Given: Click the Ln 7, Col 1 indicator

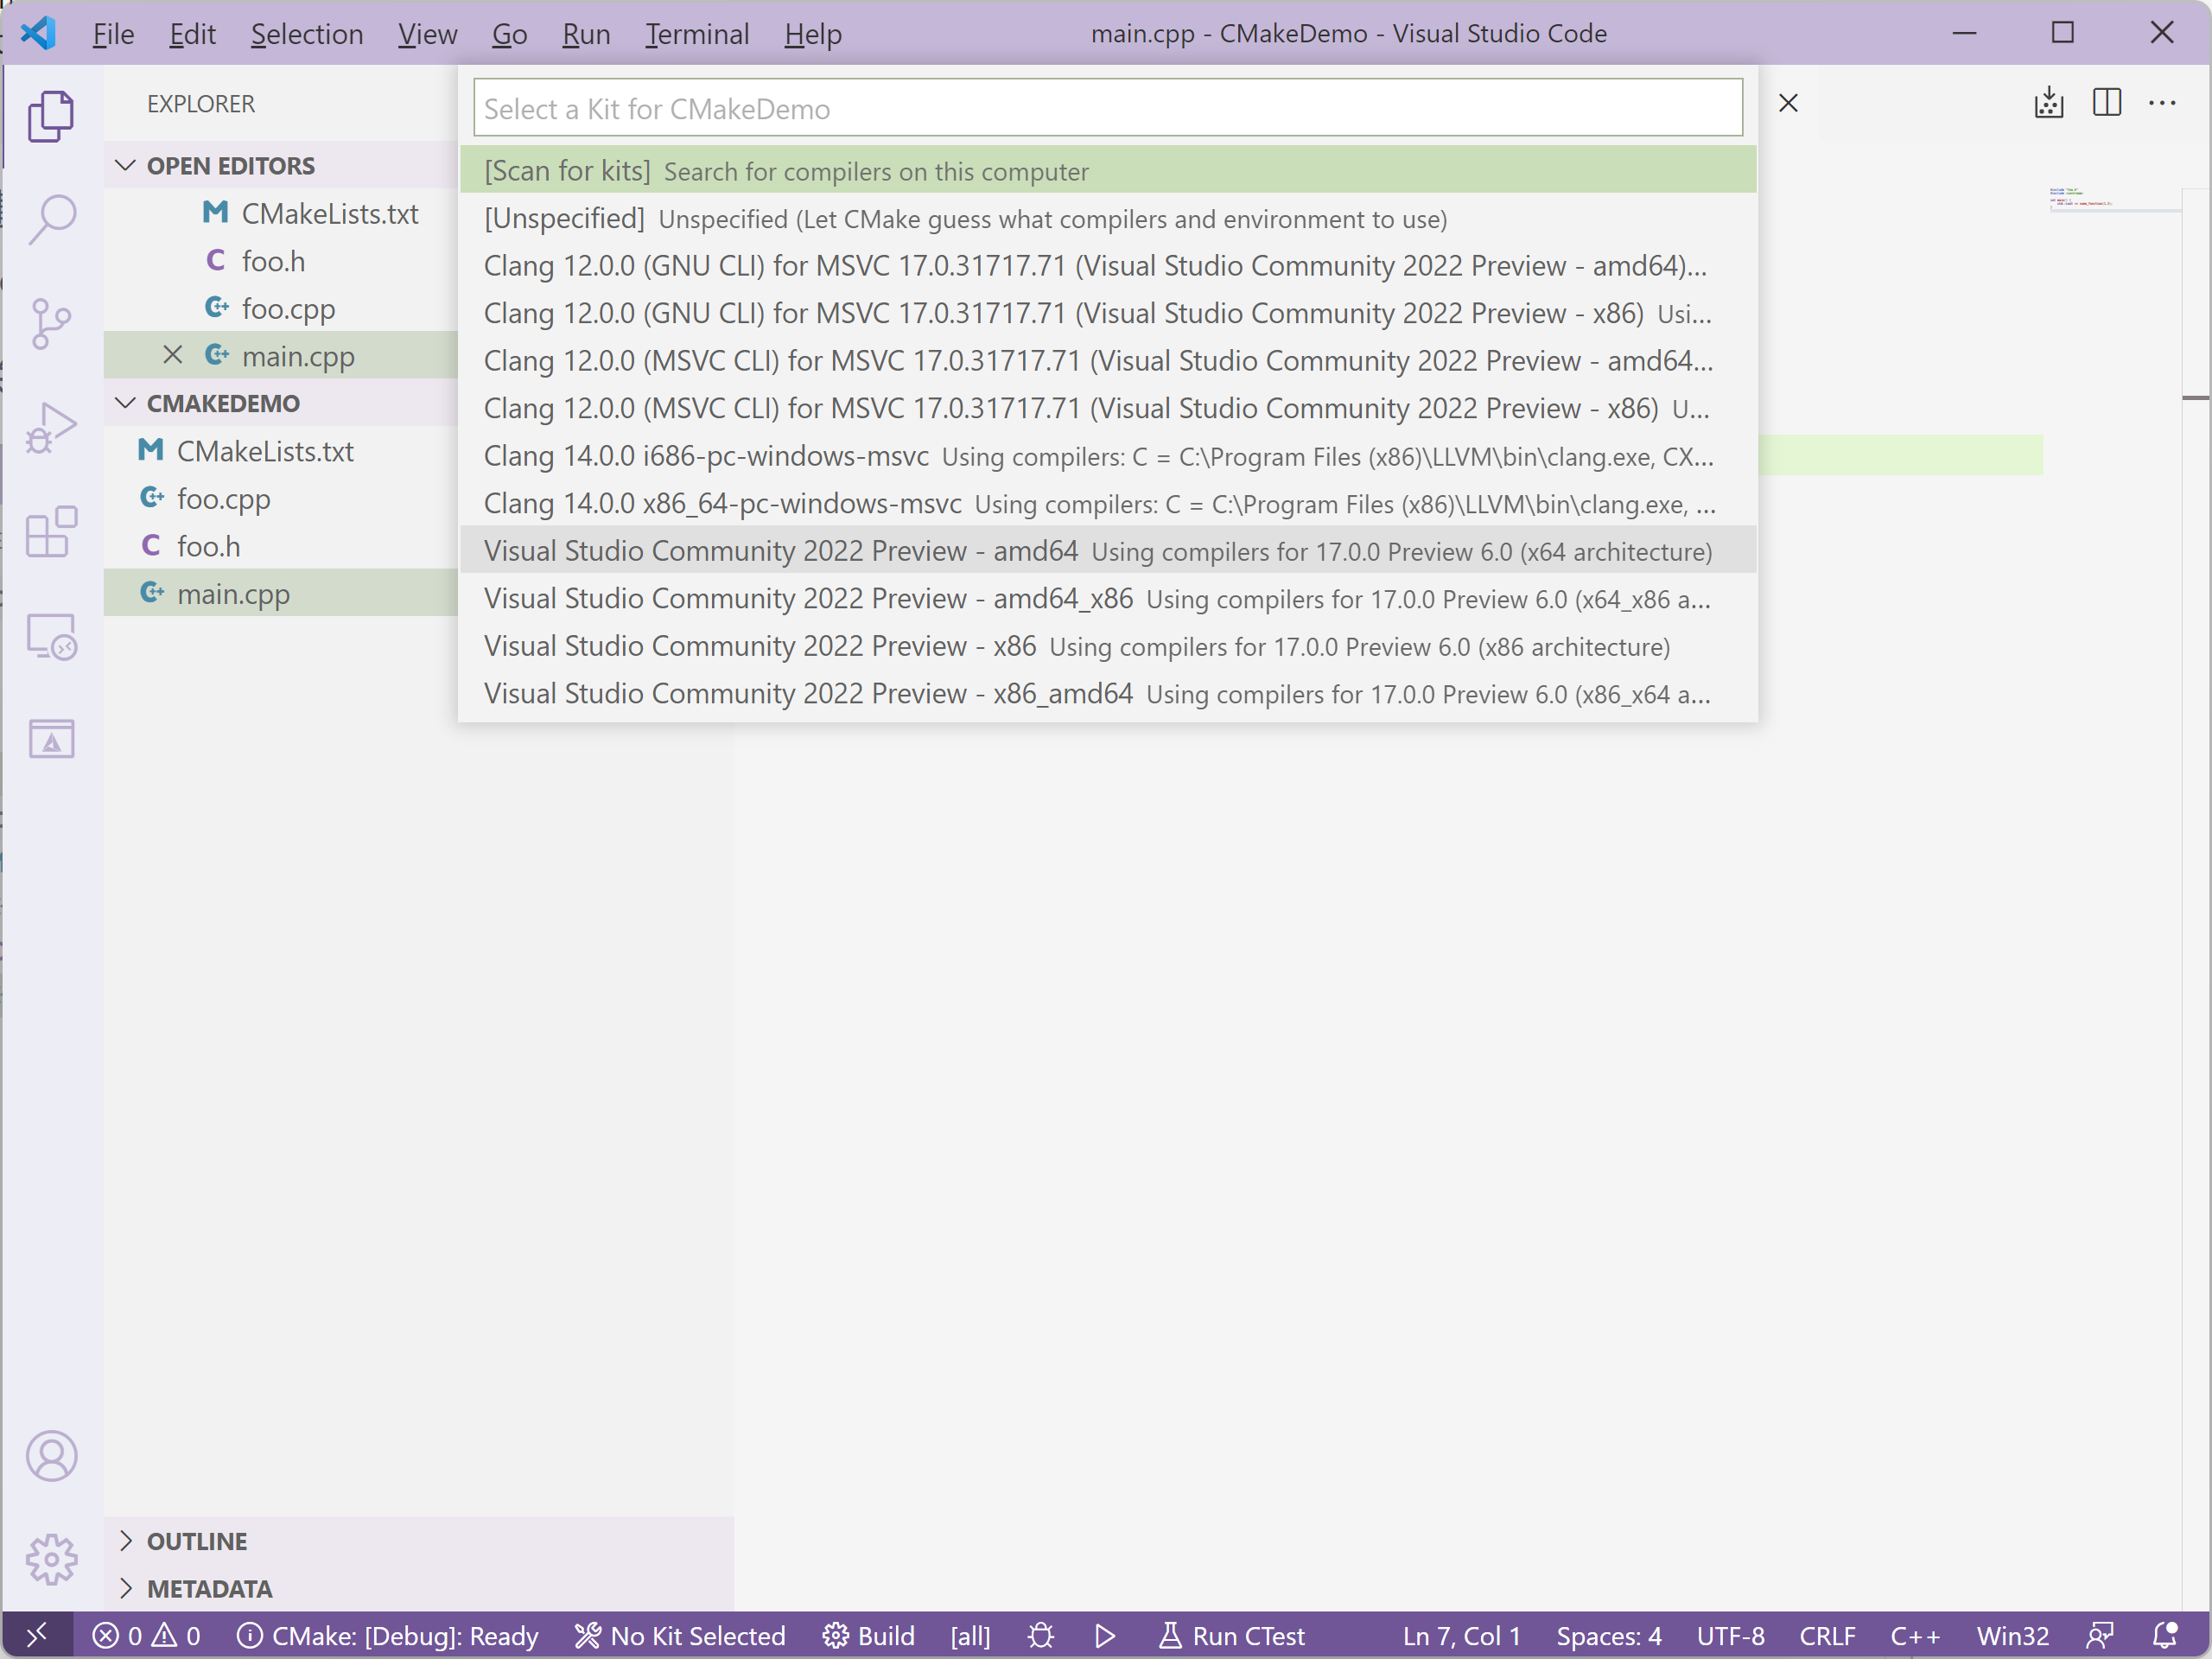Looking at the screenshot, I should (1461, 1636).
